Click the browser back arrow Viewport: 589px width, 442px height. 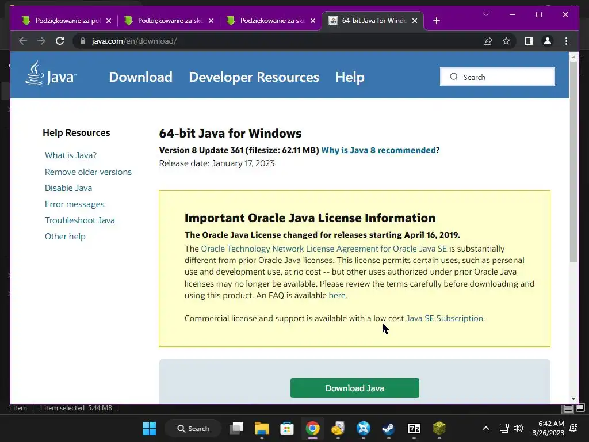23,41
